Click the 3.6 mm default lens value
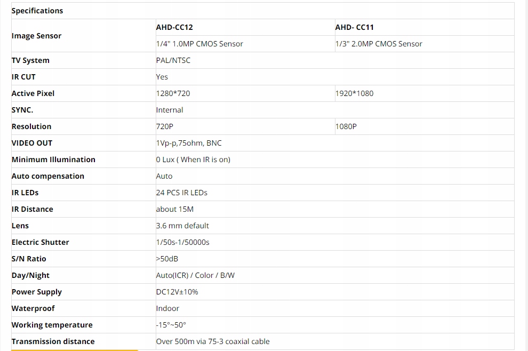The width and height of the screenshot is (528, 351). (x=182, y=226)
